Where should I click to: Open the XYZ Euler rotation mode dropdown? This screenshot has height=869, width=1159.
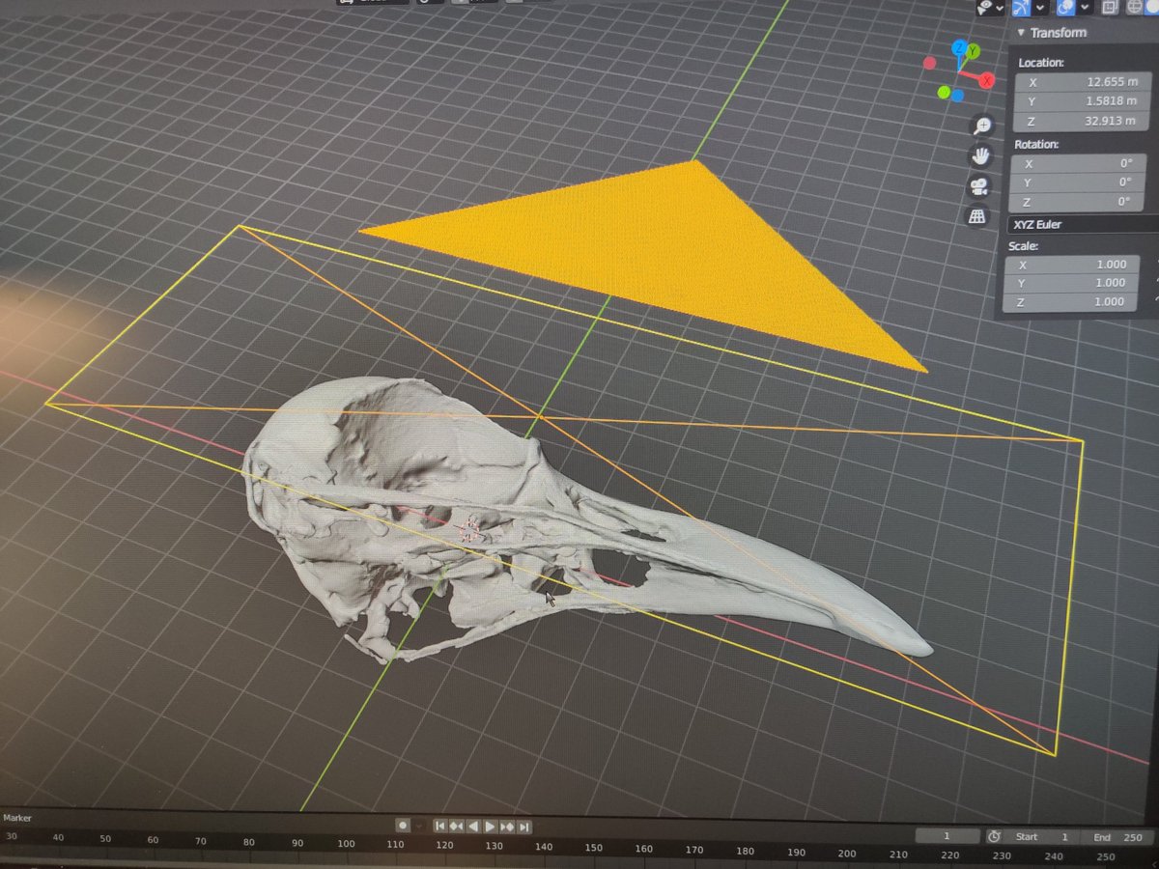click(1082, 224)
